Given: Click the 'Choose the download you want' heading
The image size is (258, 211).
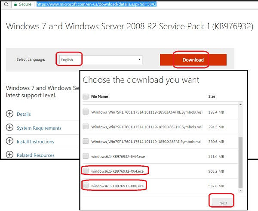Looking at the screenshot, I should tap(141, 80).
